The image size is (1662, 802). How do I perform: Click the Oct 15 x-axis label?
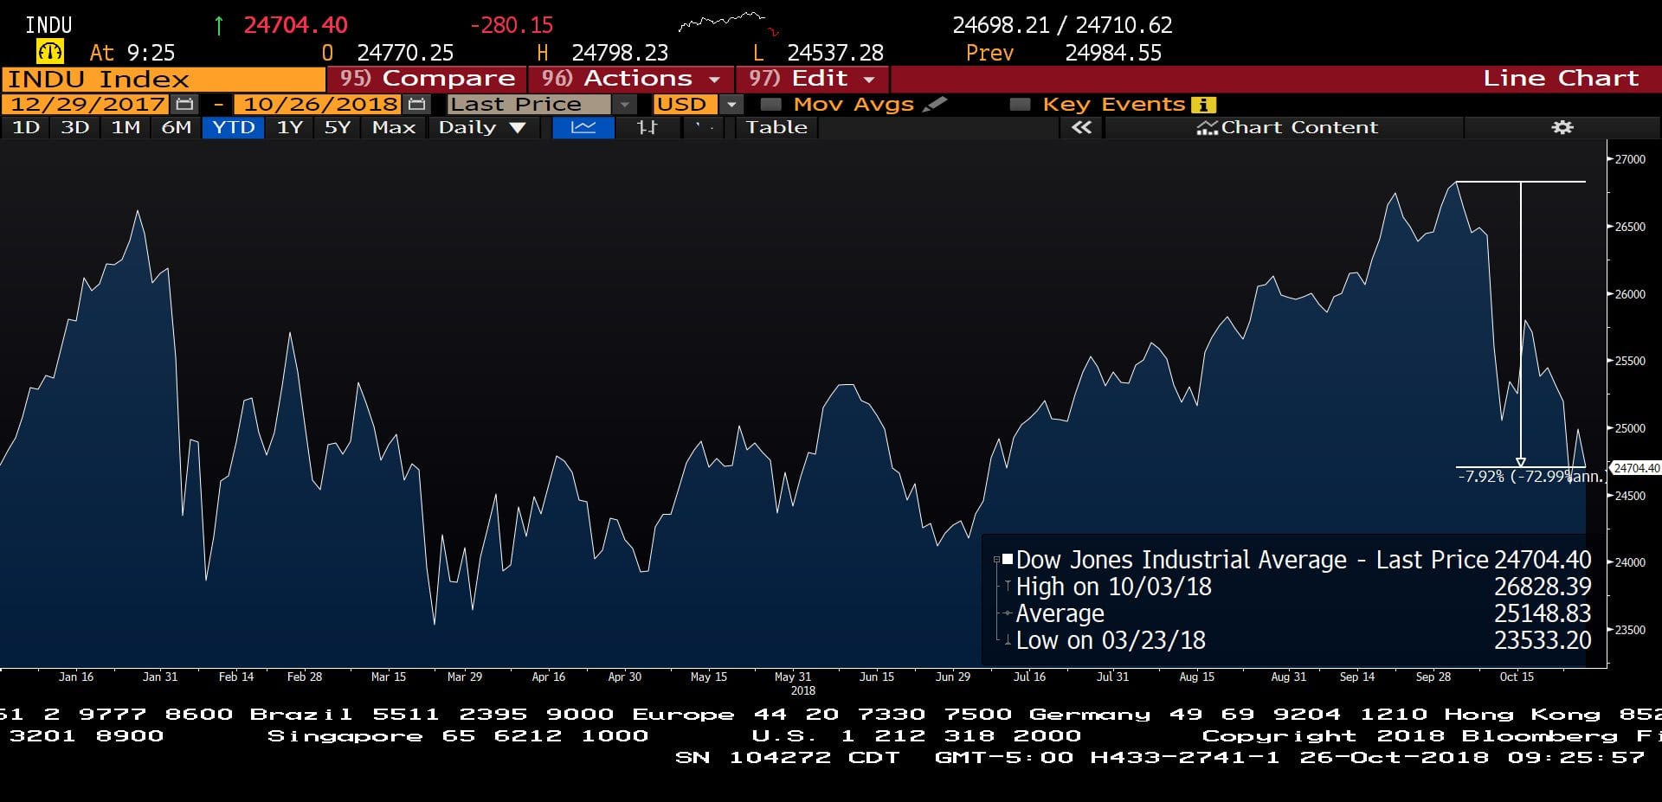(x=1517, y=677)
